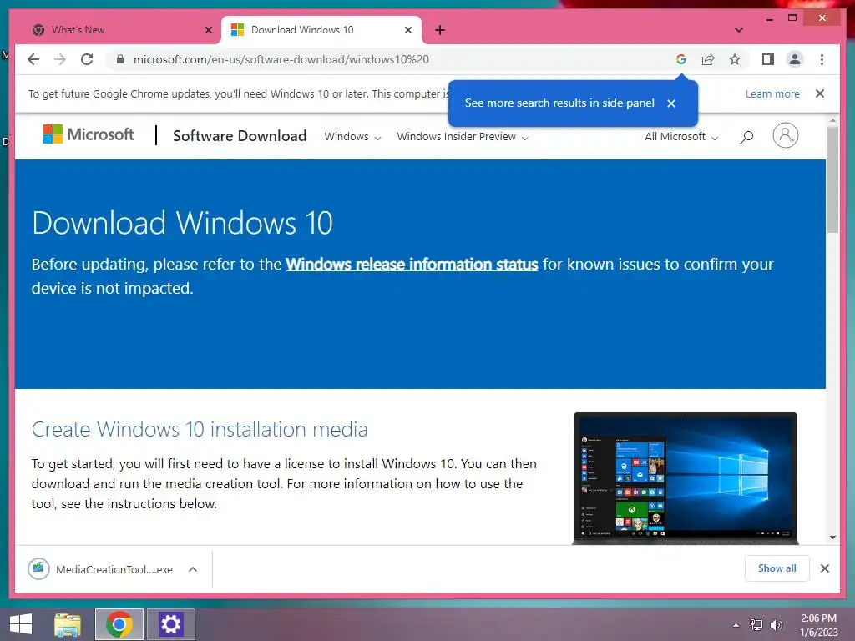This screenshot has width=855, height=641.
Task: Minimize the Chrome window
Action: click(x=769, y=18)
